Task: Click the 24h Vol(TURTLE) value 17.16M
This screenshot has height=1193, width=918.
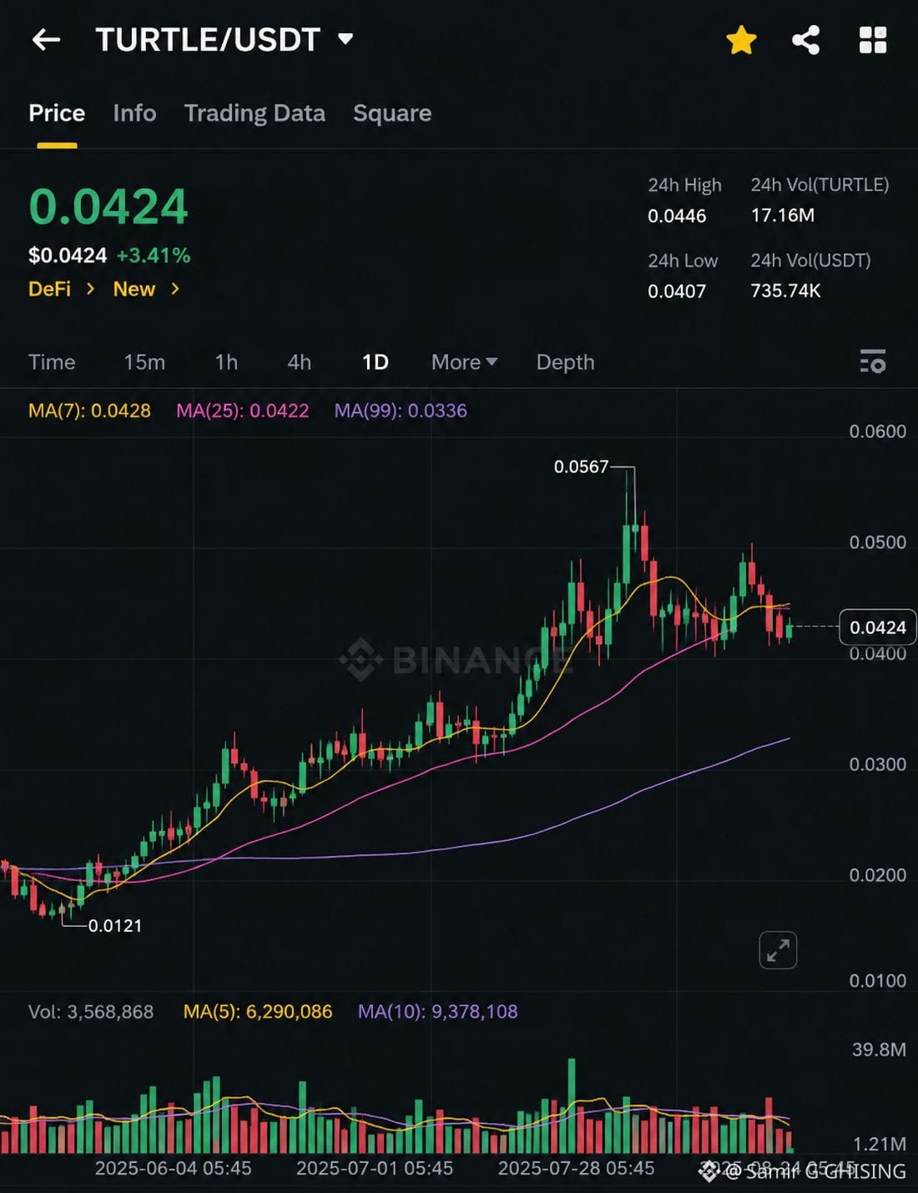Action: [783, 215]
